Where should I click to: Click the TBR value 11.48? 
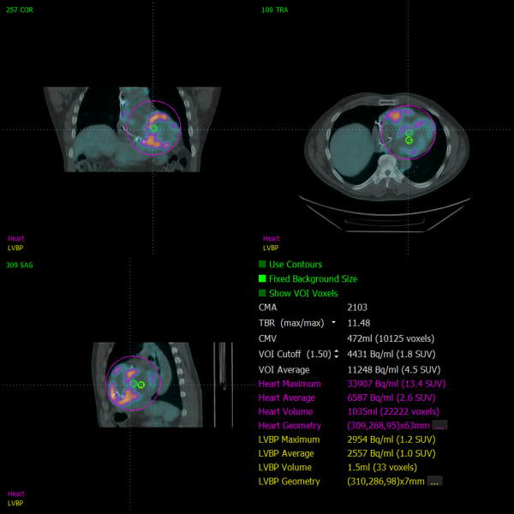(359, 323)
